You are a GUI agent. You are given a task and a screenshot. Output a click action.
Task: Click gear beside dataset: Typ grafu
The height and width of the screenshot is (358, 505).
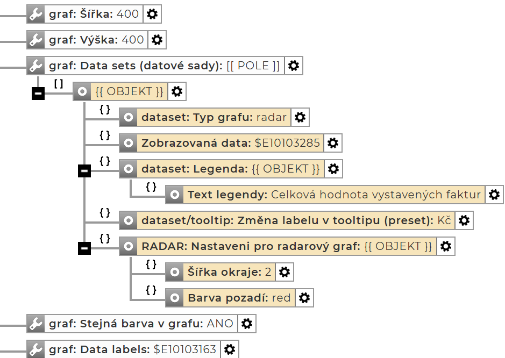[x=301, y=117]
